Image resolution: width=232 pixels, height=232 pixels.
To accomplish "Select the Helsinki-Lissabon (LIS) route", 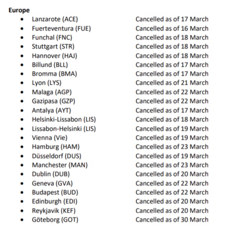I will coord(64,119).
